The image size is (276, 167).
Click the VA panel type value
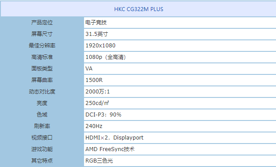(x=89, y=69)
